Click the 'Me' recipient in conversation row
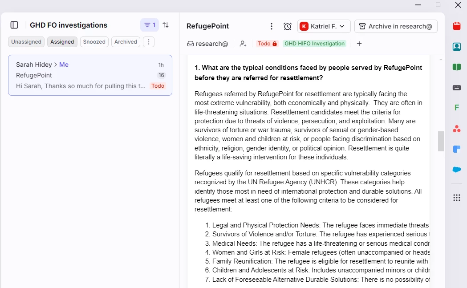The width and height of the screenshot is (467, 288). 64,65
